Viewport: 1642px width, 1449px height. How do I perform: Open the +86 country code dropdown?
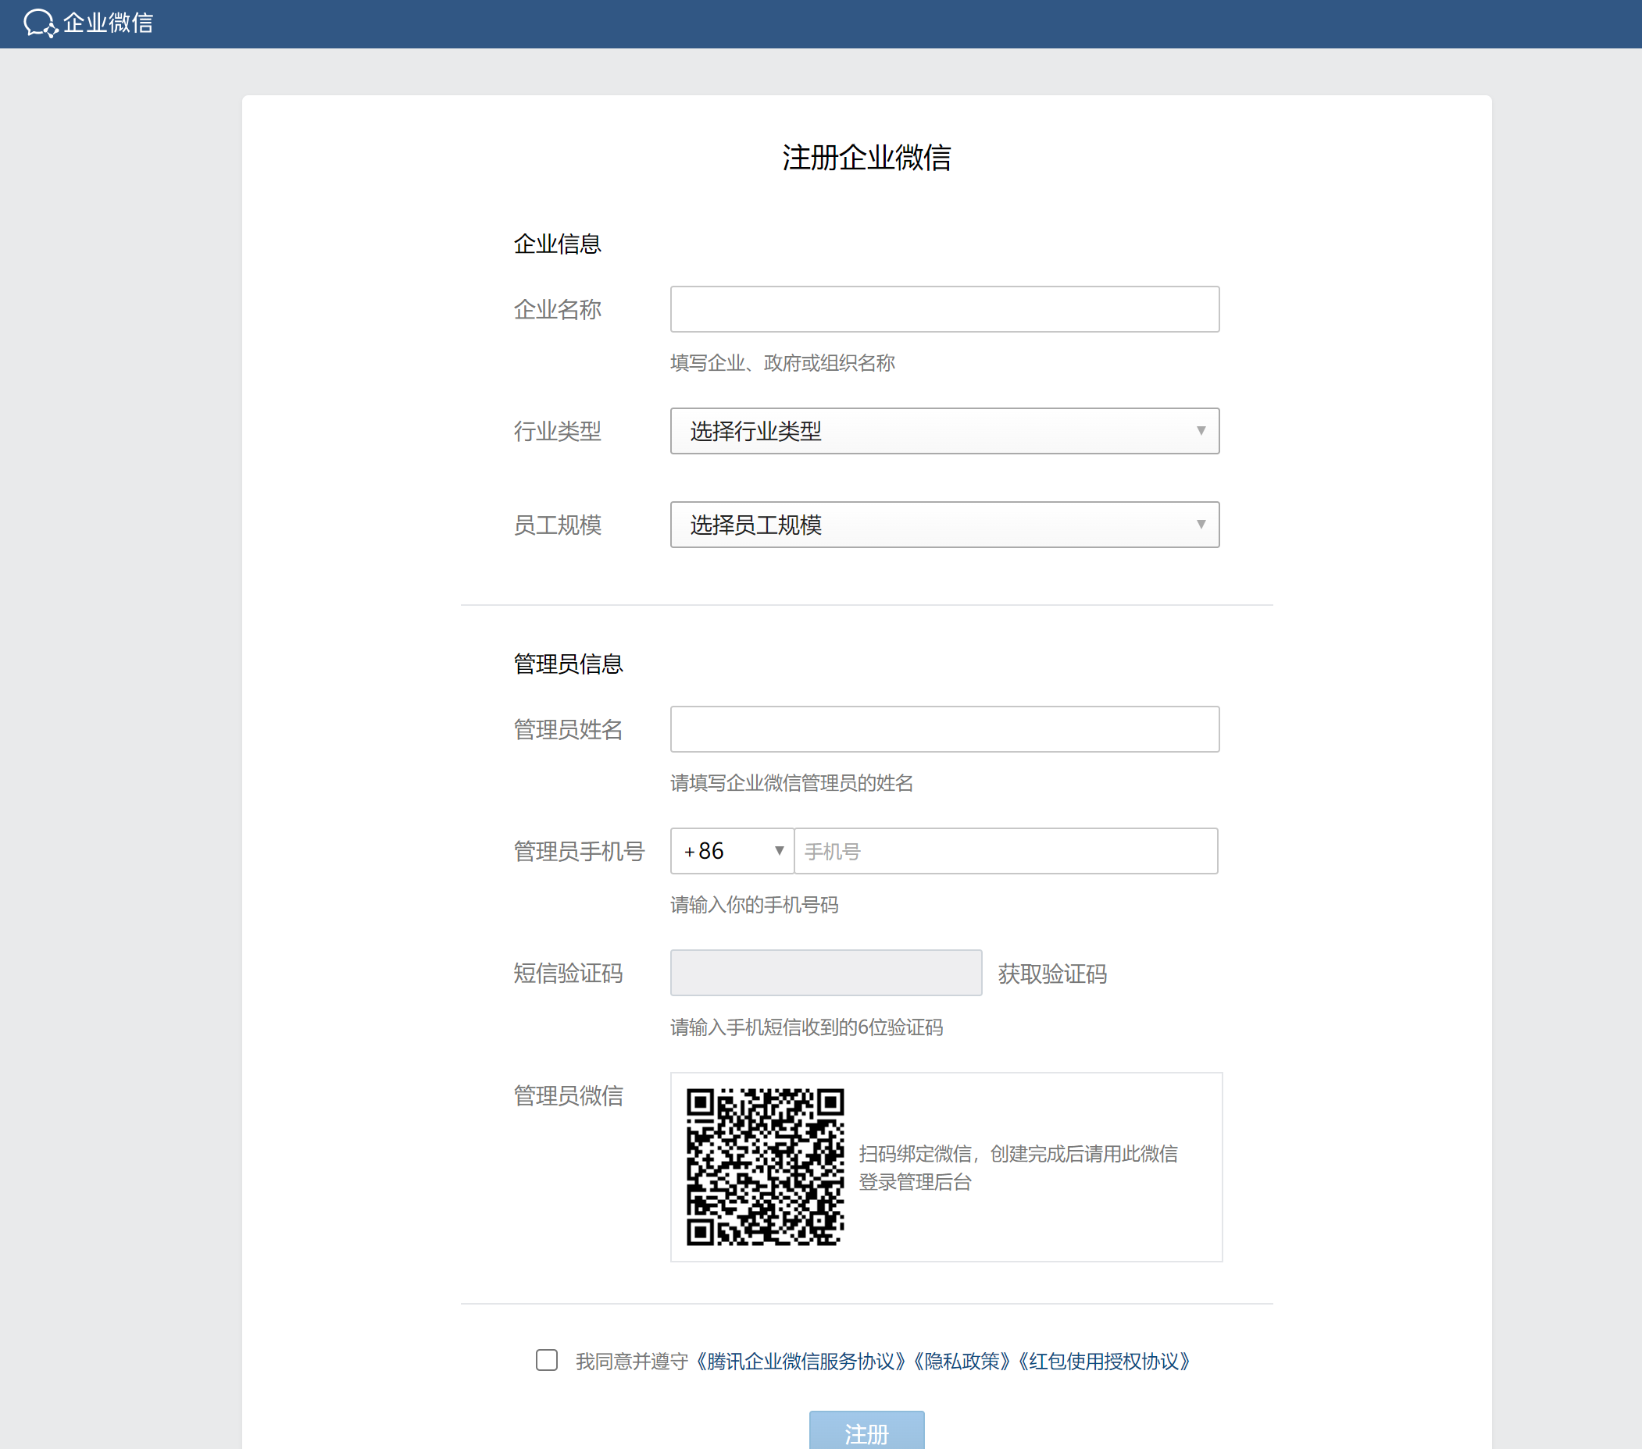(733, 851)
